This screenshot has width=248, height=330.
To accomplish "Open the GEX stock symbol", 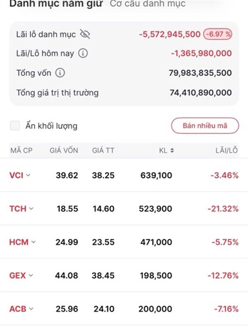I will click(17, 275).
